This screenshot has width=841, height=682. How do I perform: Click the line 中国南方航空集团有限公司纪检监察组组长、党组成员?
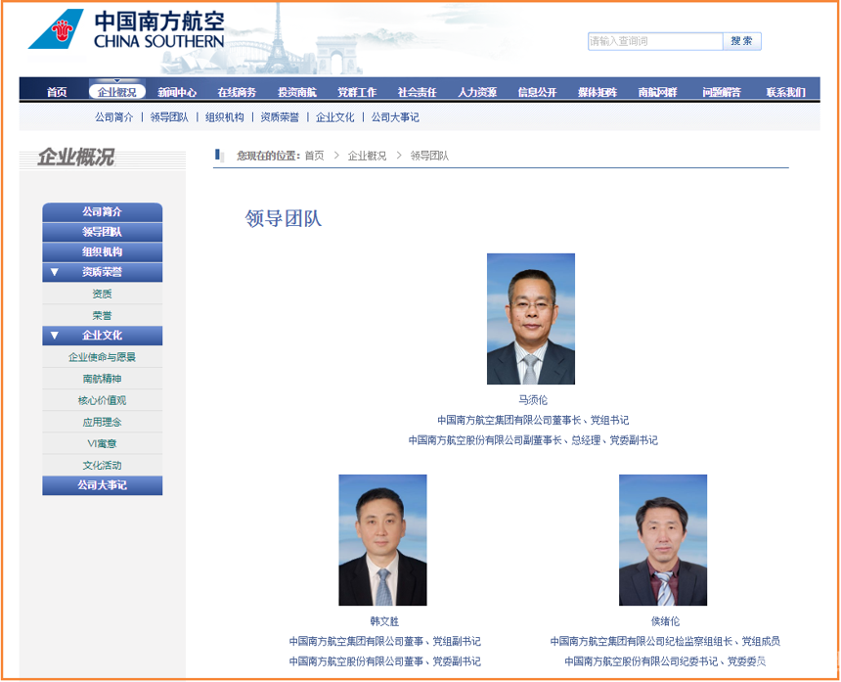[x=665, y=641]
